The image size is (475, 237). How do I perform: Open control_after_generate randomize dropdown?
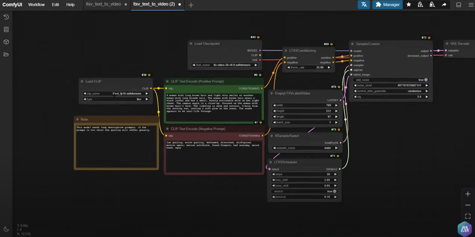click(391, 91)
